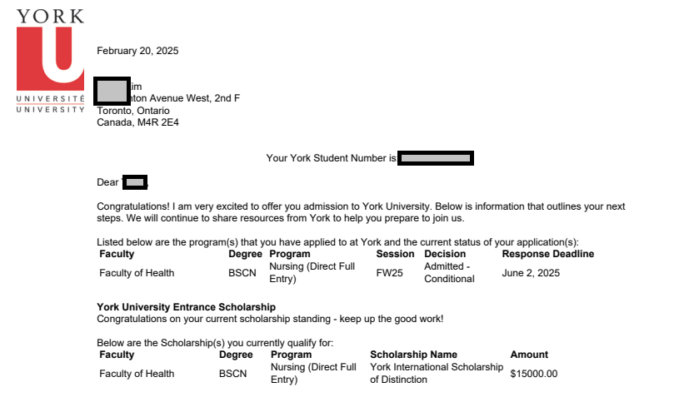The image size is (689, 407).
Task: Select the Session column header
Action: coord(395,254)
